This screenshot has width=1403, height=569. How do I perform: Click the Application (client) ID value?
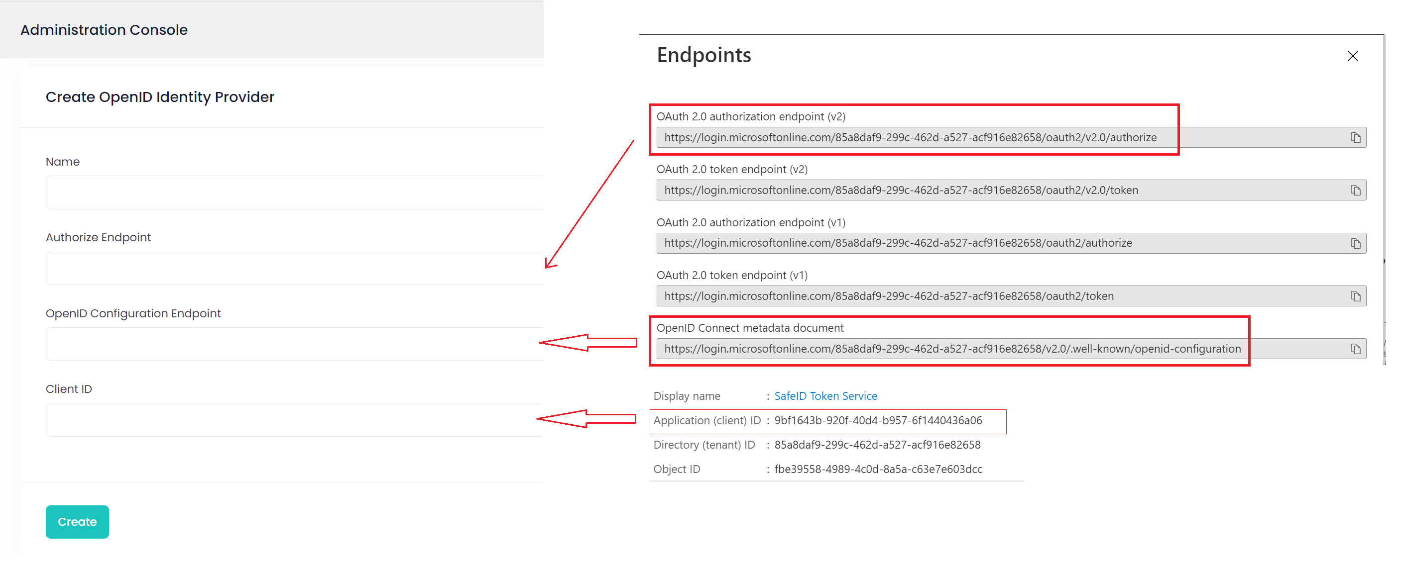[x=878, y=420]
